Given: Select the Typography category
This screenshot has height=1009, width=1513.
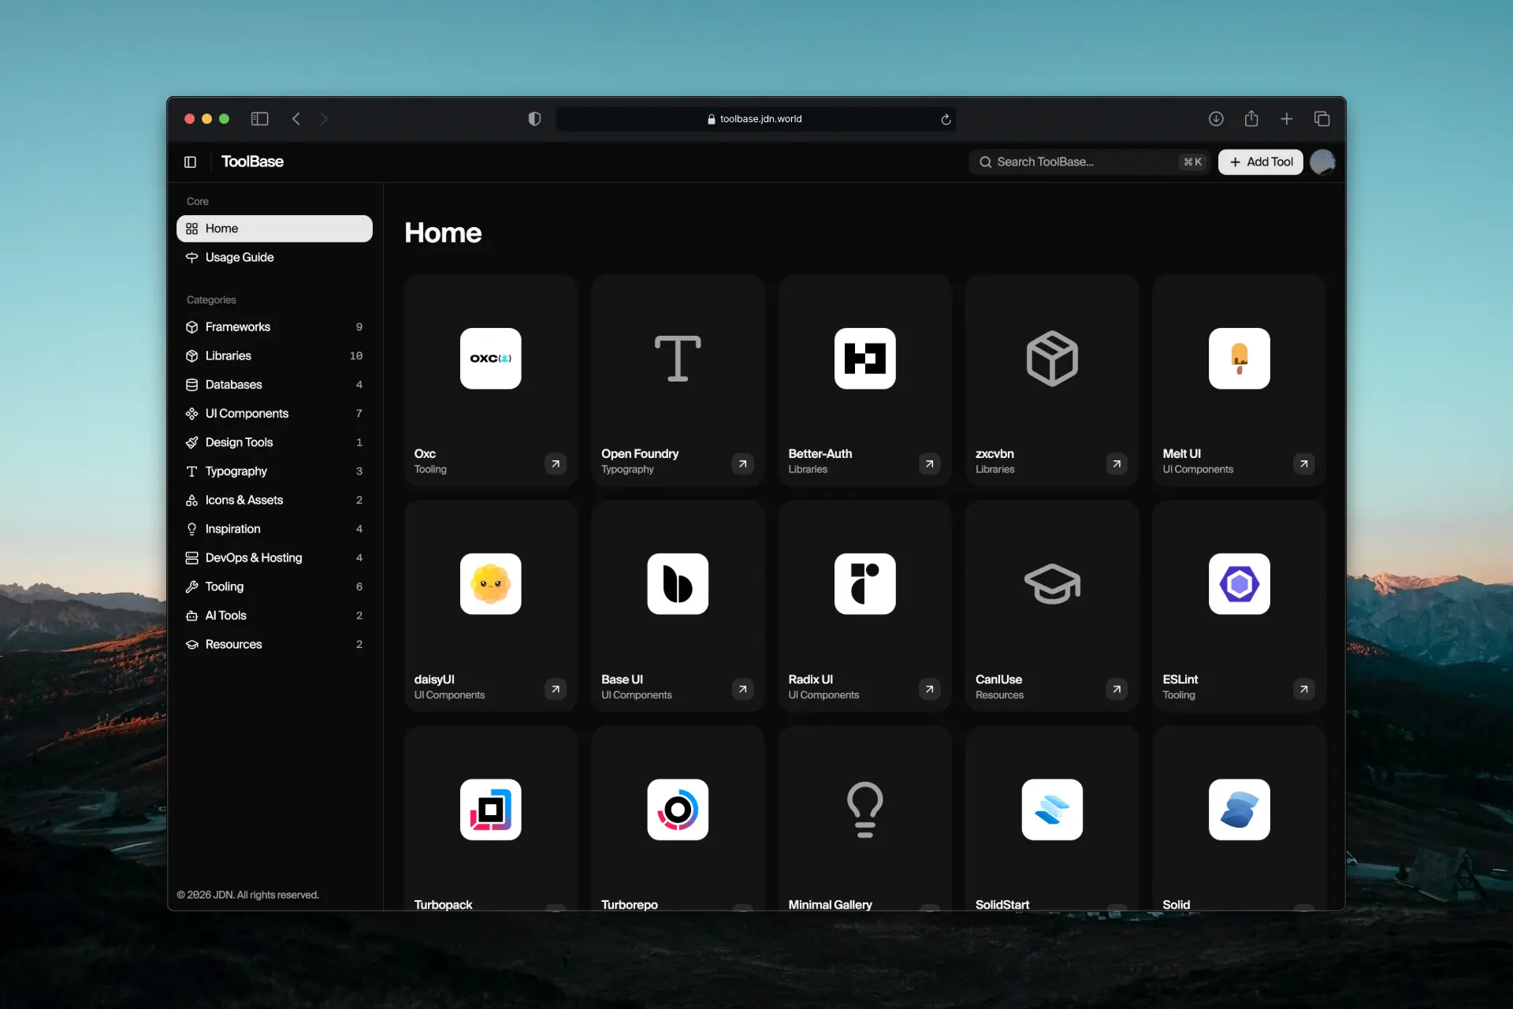Looking at the screenshot, I should click(x=274, y=471).
